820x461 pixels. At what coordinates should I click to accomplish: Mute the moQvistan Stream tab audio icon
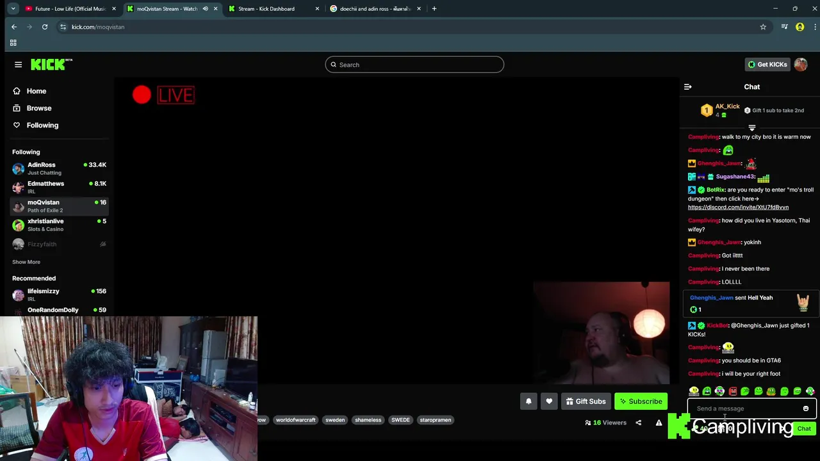(205, 9)
